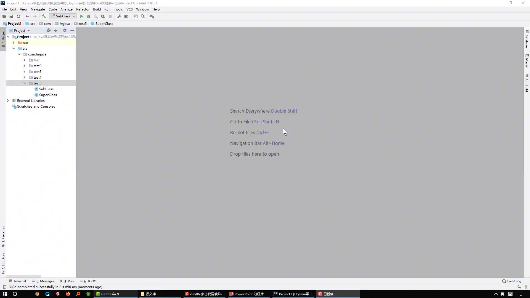Click the Run button in toolbar
Screen dimensions: 530x298
(x=81, y=16)
